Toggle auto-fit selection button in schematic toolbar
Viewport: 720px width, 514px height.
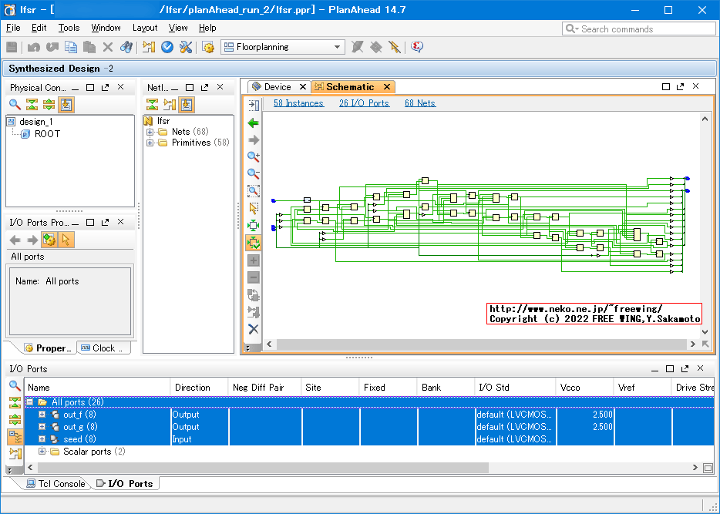tap(253, 242)
